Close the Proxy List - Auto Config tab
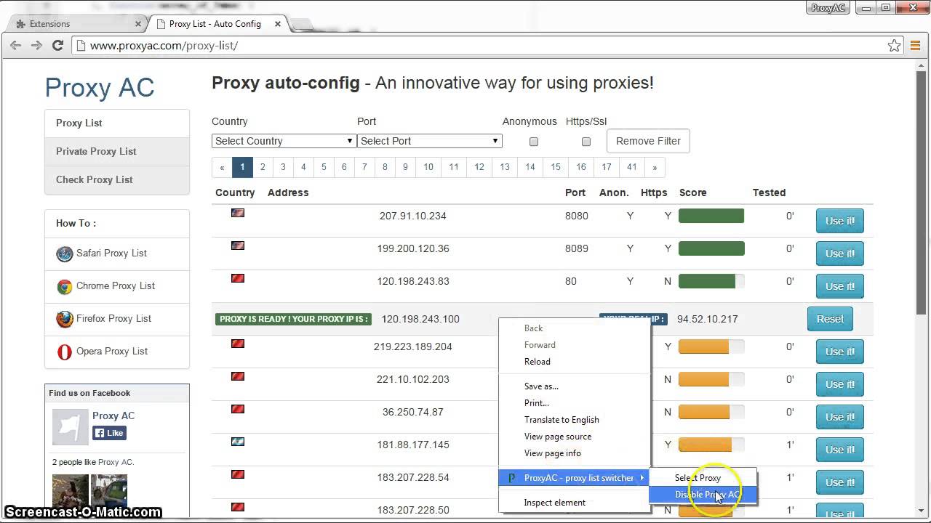The width and height of the screenshot is (931, 523). (278, 24)
